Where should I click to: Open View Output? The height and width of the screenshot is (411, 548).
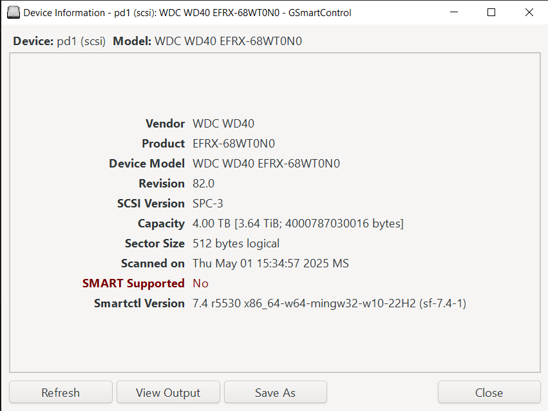[168, 392]
